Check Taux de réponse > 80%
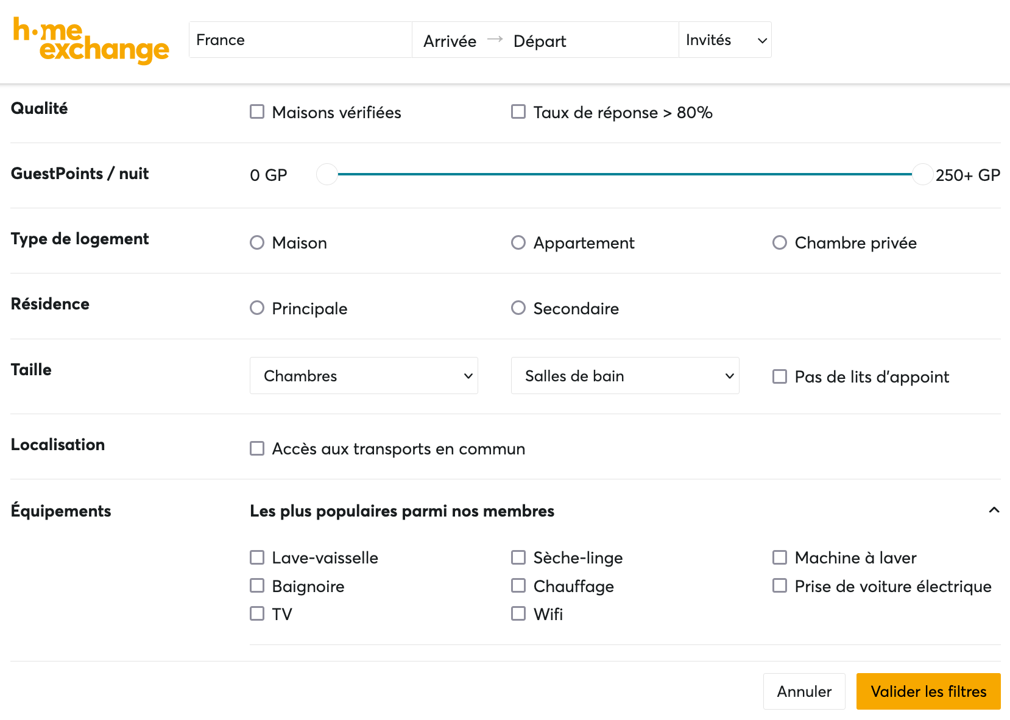Image resolution: width=1010 pixels, height=720 pixels. (x=518, y=112)
